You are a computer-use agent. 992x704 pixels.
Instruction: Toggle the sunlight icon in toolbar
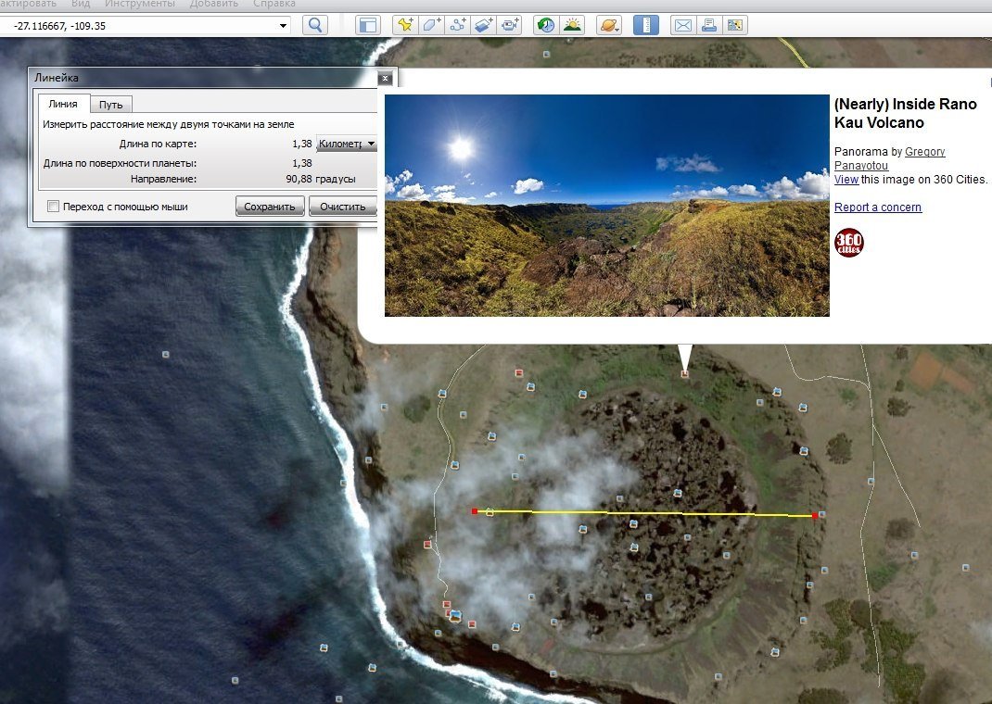pos(572,25)
